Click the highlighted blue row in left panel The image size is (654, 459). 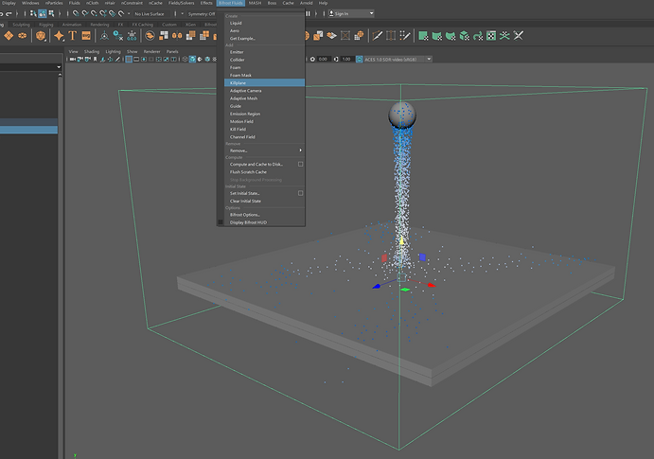coord(28,130)
